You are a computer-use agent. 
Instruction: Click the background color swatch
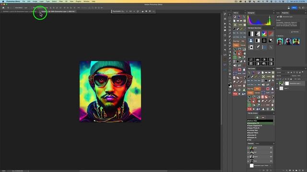[x=230, y=86]
